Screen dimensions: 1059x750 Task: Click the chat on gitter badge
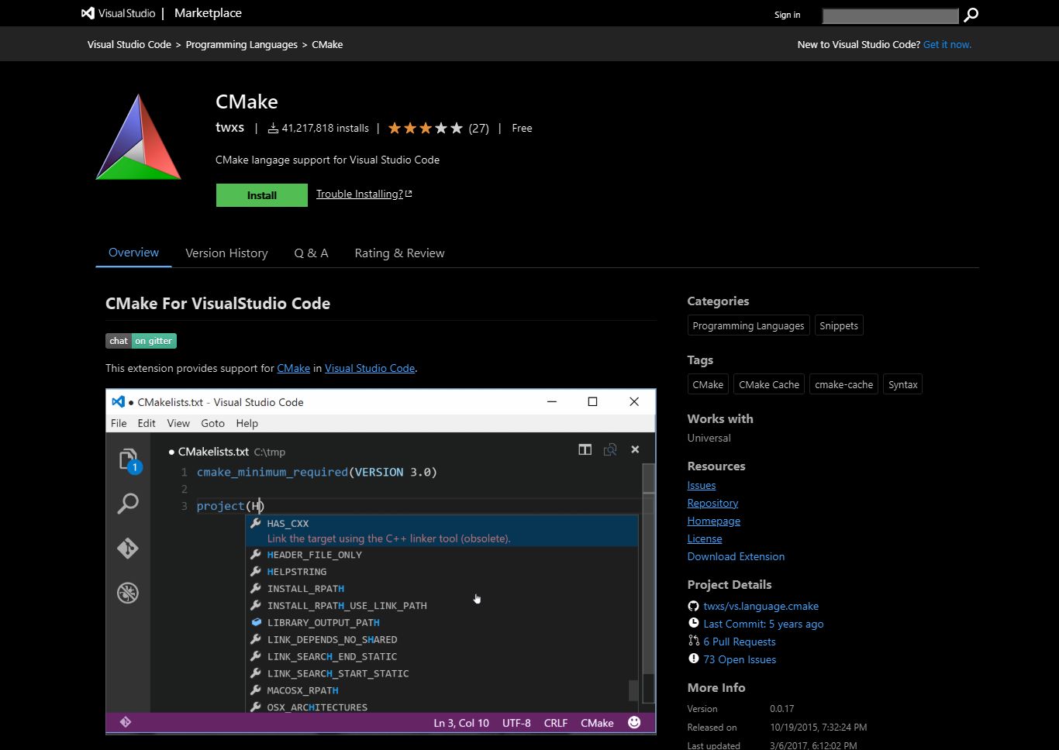point(141,341)
